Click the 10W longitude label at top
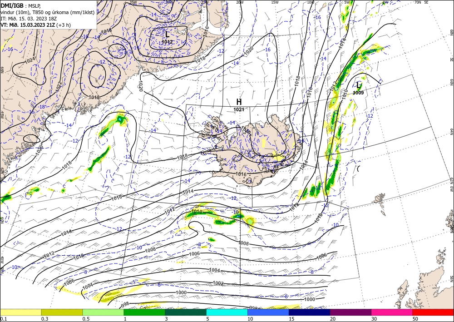 (311, 2)
